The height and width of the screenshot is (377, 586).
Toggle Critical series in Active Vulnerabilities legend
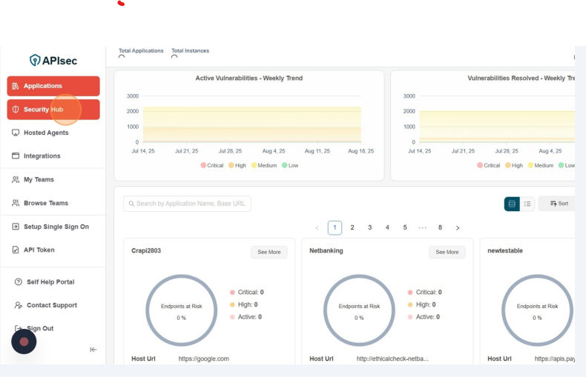click(x=203, y=165)
